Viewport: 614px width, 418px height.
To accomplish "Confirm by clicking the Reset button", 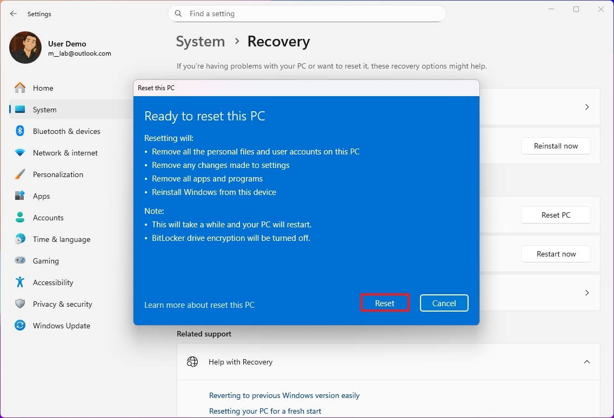I will pos(385,303).
